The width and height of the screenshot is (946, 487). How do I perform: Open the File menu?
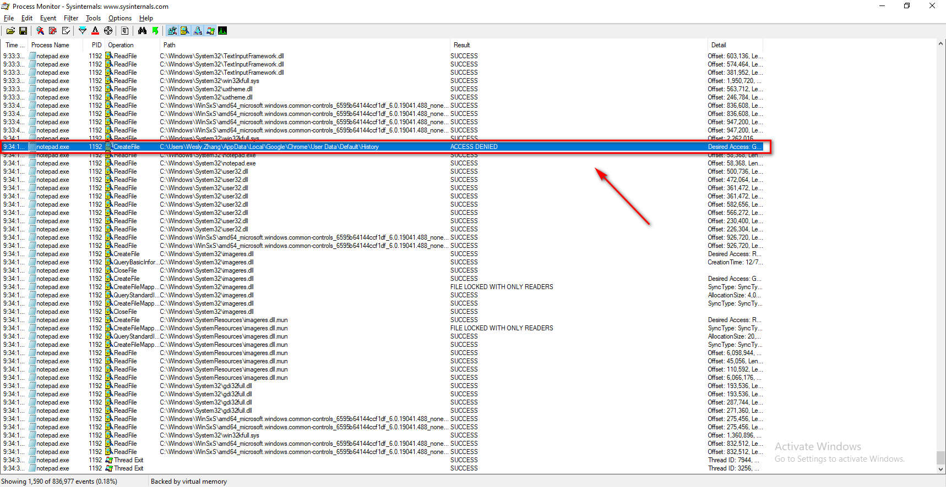9,18
